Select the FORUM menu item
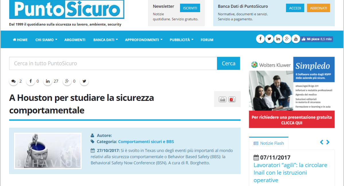This screenshot has width=344, height=186. tap(207, 40)
